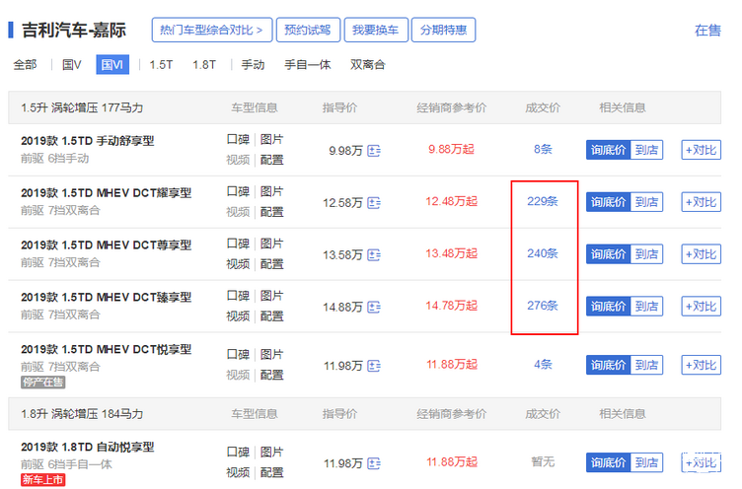The height and width of the screenshot is (489, 742).
Task: Filter by 1.8T engine
Action: [204, 65]
